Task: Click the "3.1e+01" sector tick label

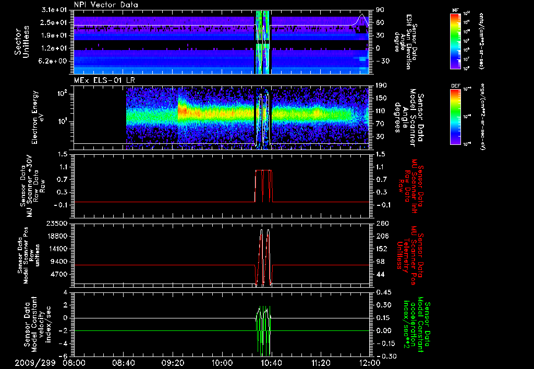Action: 54,10
